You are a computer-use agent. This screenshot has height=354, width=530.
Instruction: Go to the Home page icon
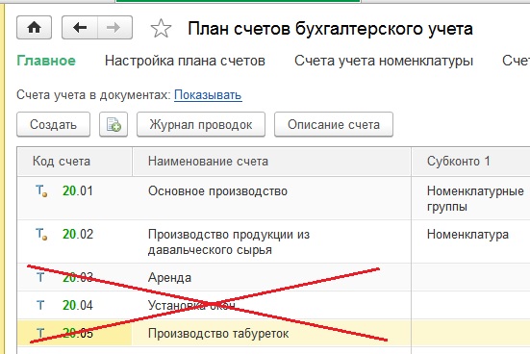pyautogui.click(x=34, y=27)
